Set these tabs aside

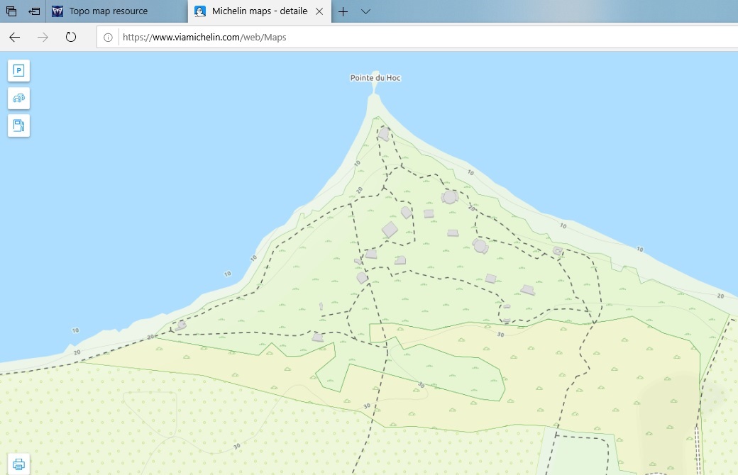(34, 11)
